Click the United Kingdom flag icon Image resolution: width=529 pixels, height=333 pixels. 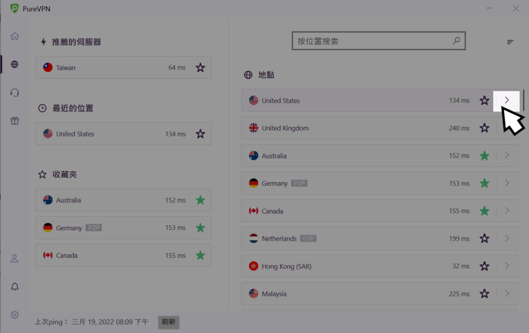(x=253, y=128)
